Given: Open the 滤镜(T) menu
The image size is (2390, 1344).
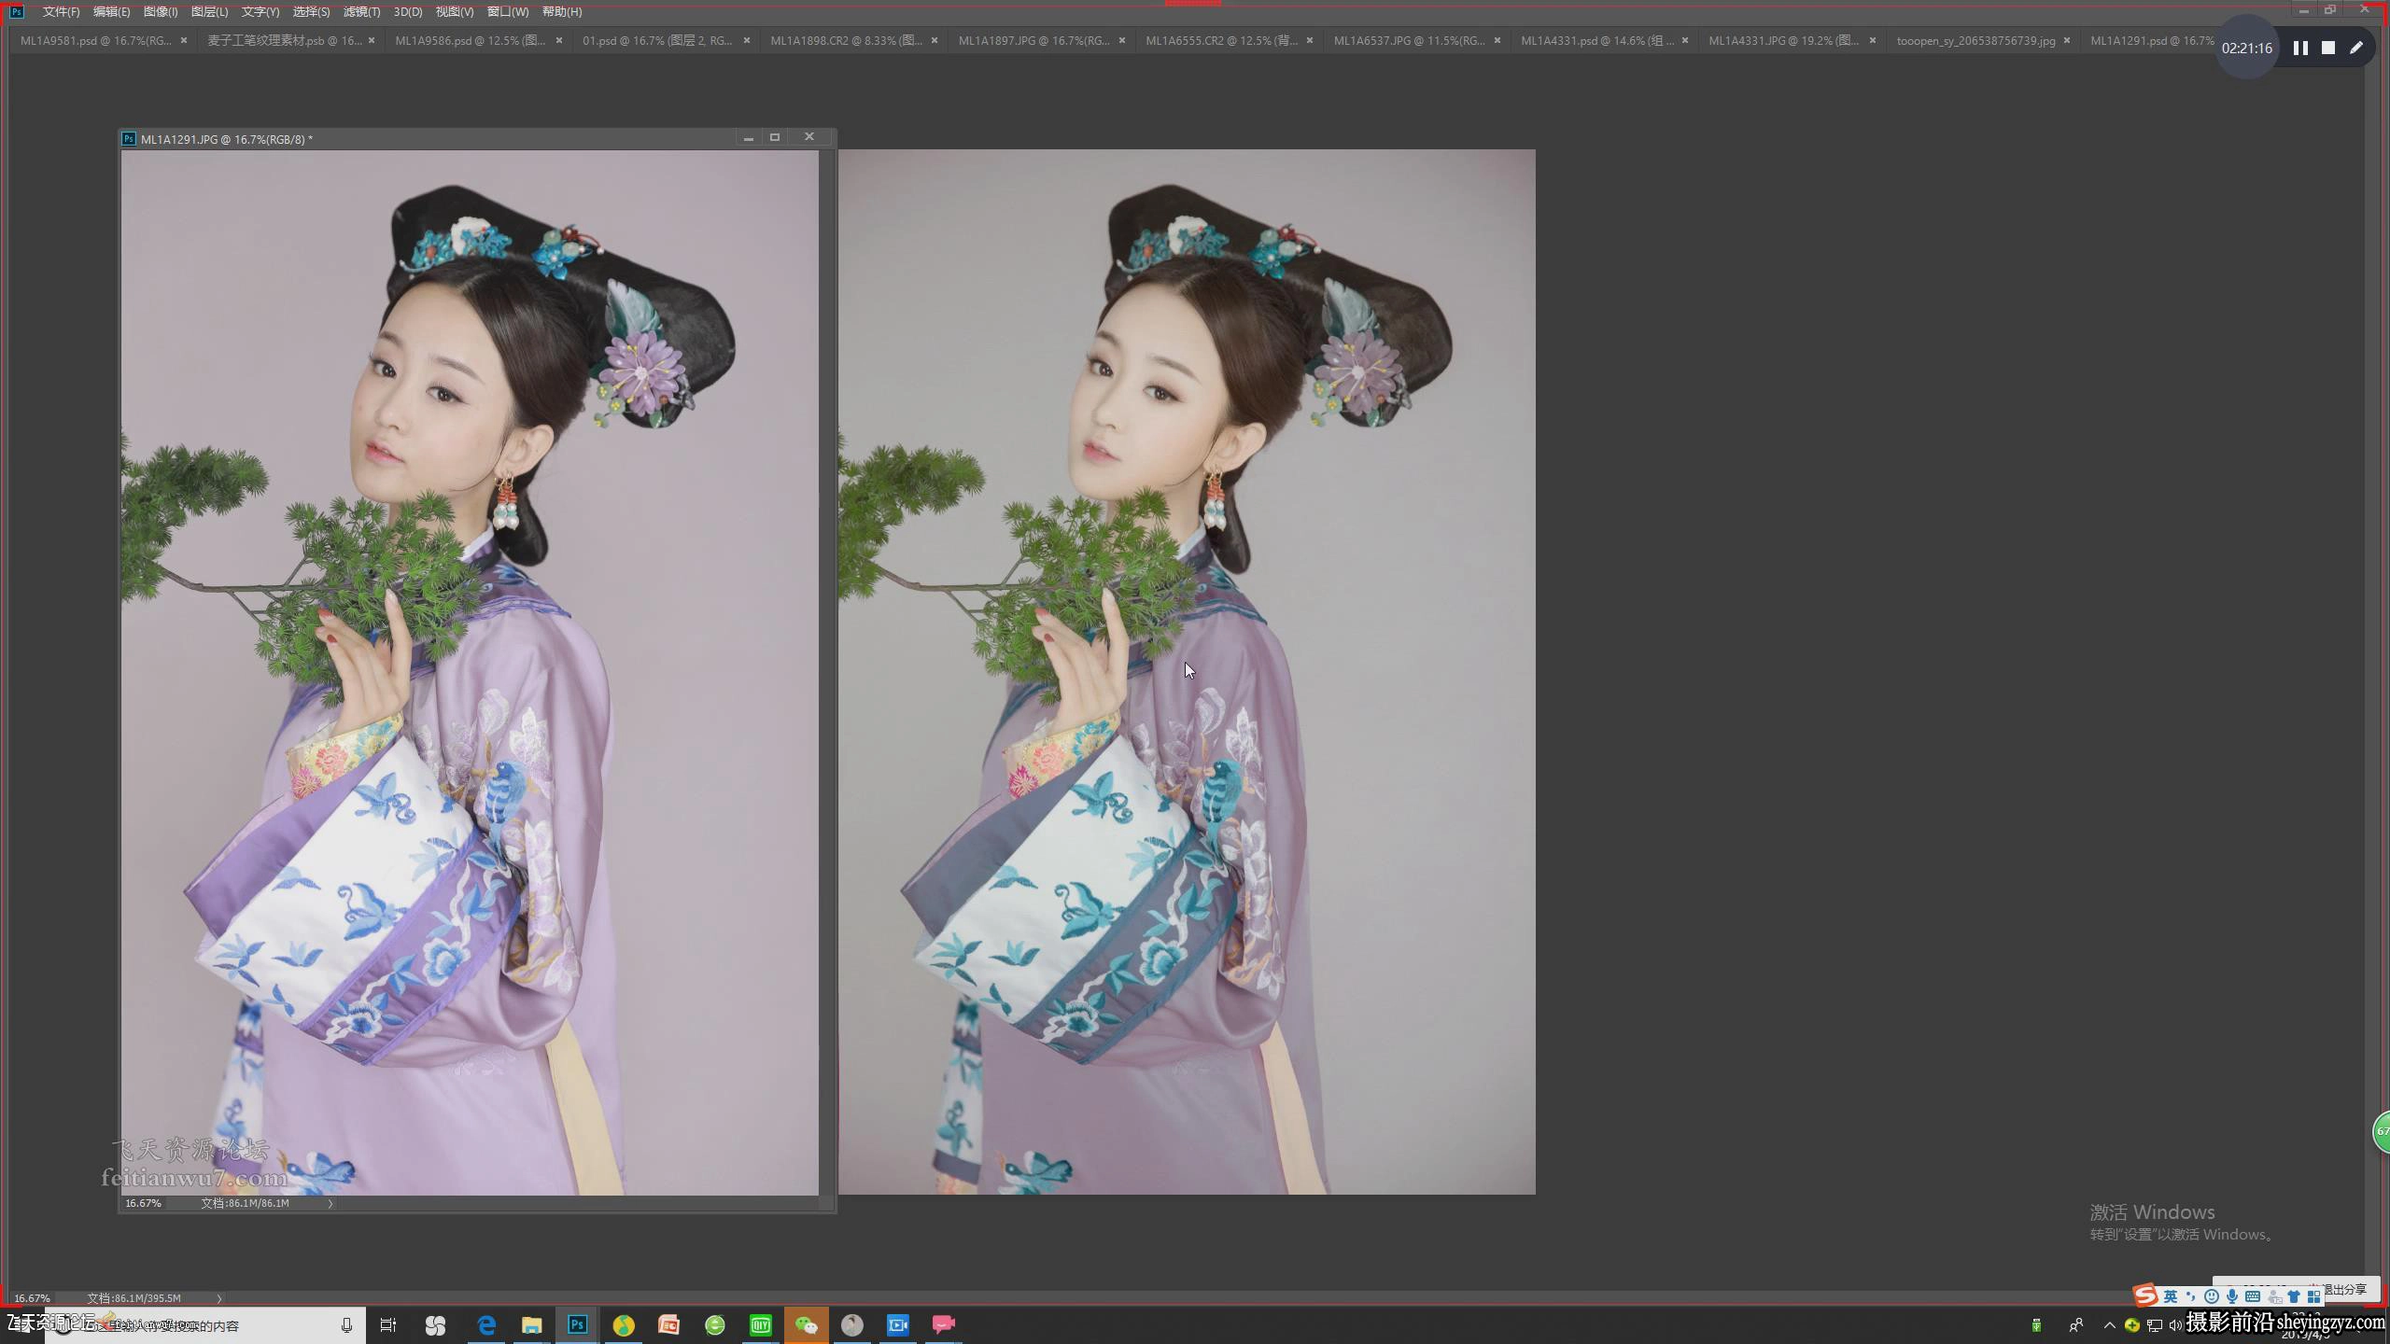Looking at the screenshot, I should pyautogui.click(x=361, y=12).
